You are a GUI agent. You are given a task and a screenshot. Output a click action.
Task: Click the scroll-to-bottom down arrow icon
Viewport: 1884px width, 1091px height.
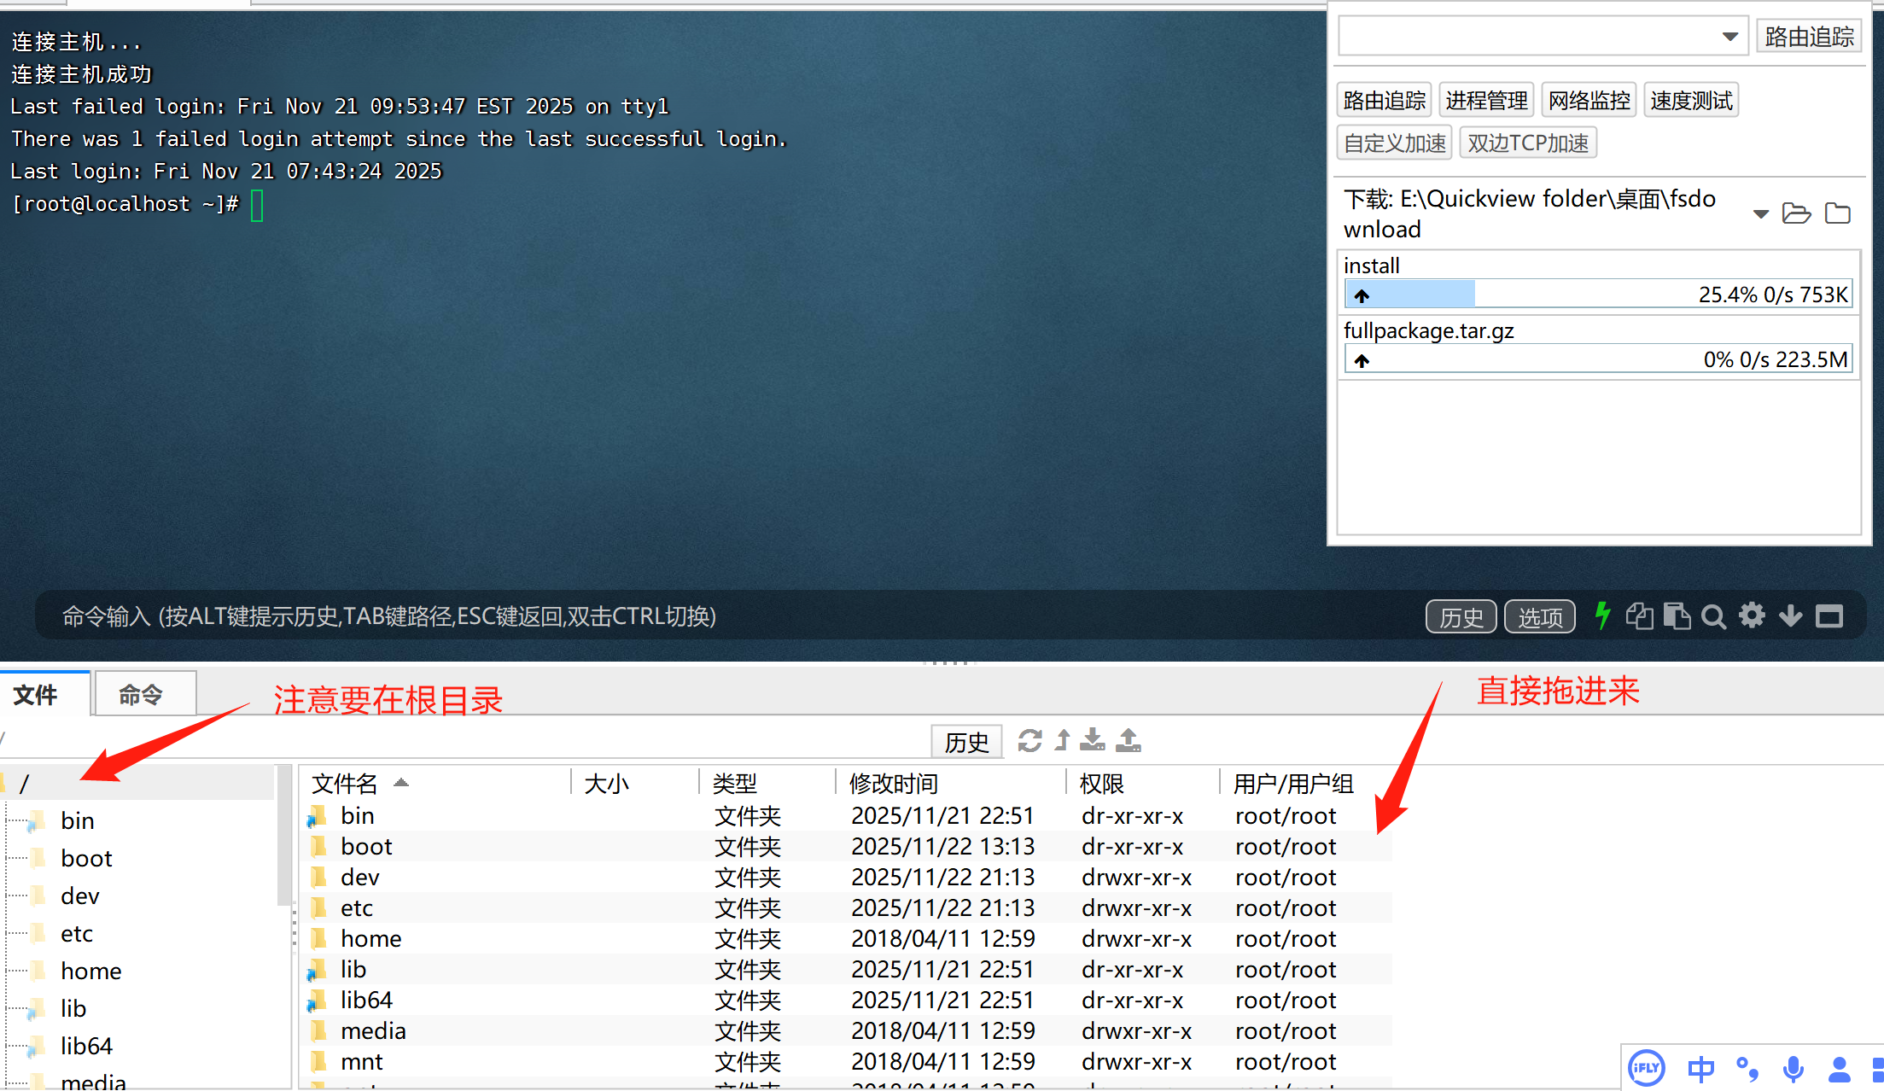[x=1790, y=616]
